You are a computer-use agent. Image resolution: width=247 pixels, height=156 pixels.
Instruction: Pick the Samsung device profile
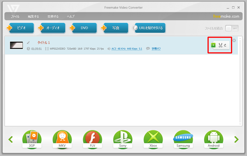pyautogui.click(x=183, y=139)
